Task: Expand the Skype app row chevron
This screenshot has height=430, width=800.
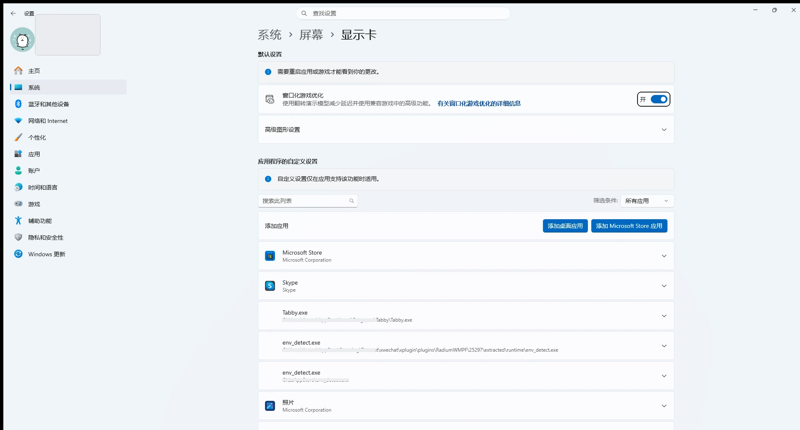Action: pos(664,286)
